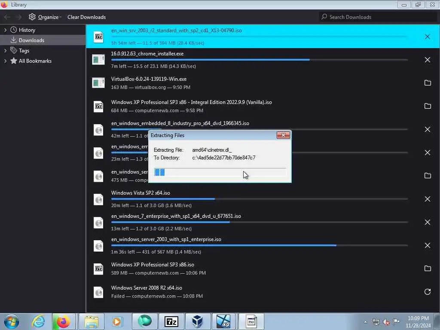Open Firefox from the taskbar
This screenshot has width=440, height=330.
coord(64,321)
